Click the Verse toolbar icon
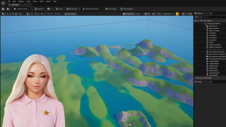Screen dimensions: 226x127 (59, 9)
